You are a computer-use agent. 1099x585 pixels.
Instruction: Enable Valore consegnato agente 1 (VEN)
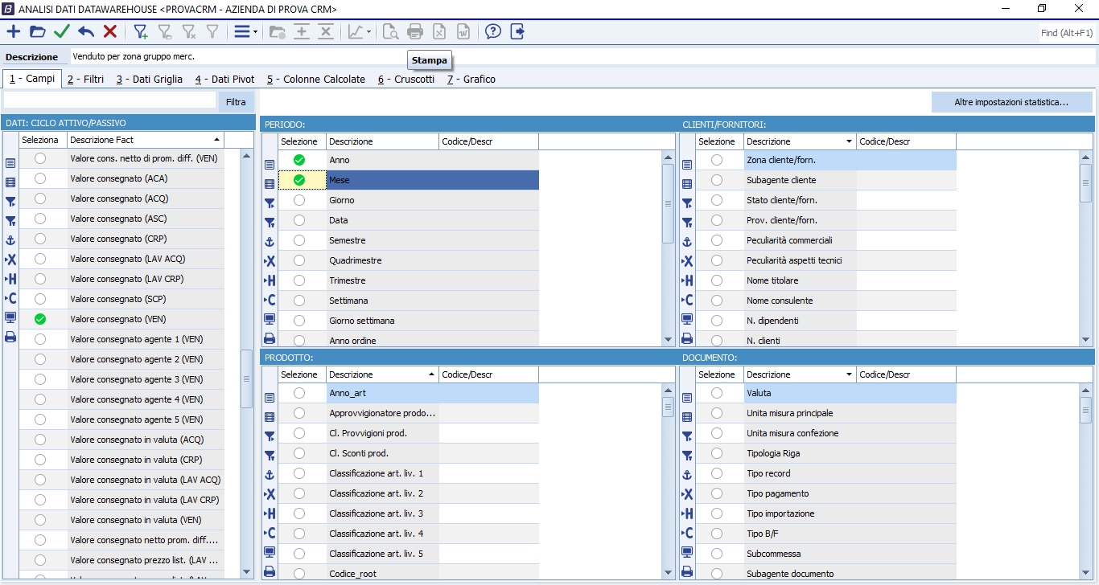coord(40,339)
